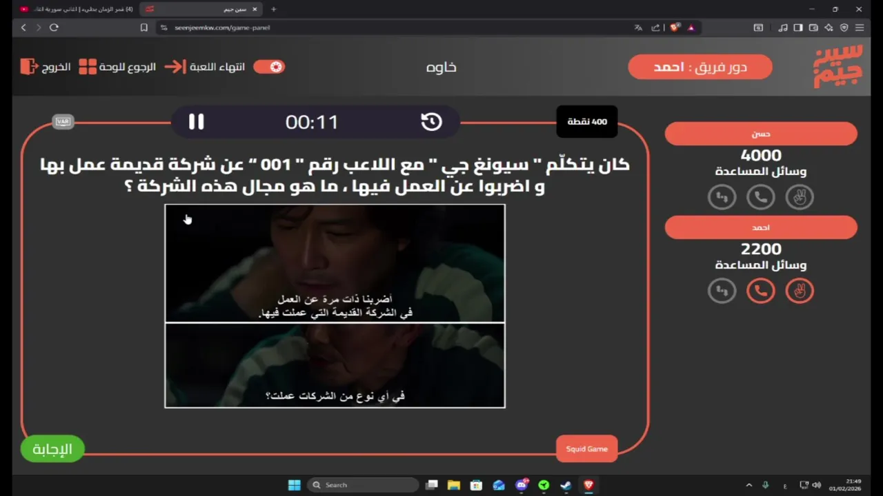Use احمد's two-fingers lifeline
883x496 pixels.
[800, 291]
